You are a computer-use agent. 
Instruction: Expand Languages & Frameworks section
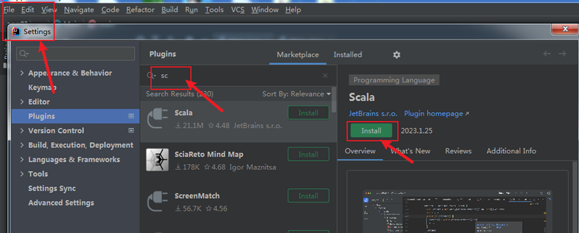(22, 159)
